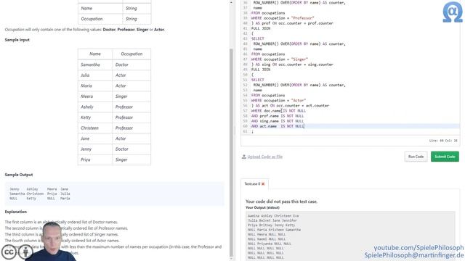Viewport: 465px width, 261px height.
Task: Click the 'Meera' name cell
Action: [x=95, y=96]
